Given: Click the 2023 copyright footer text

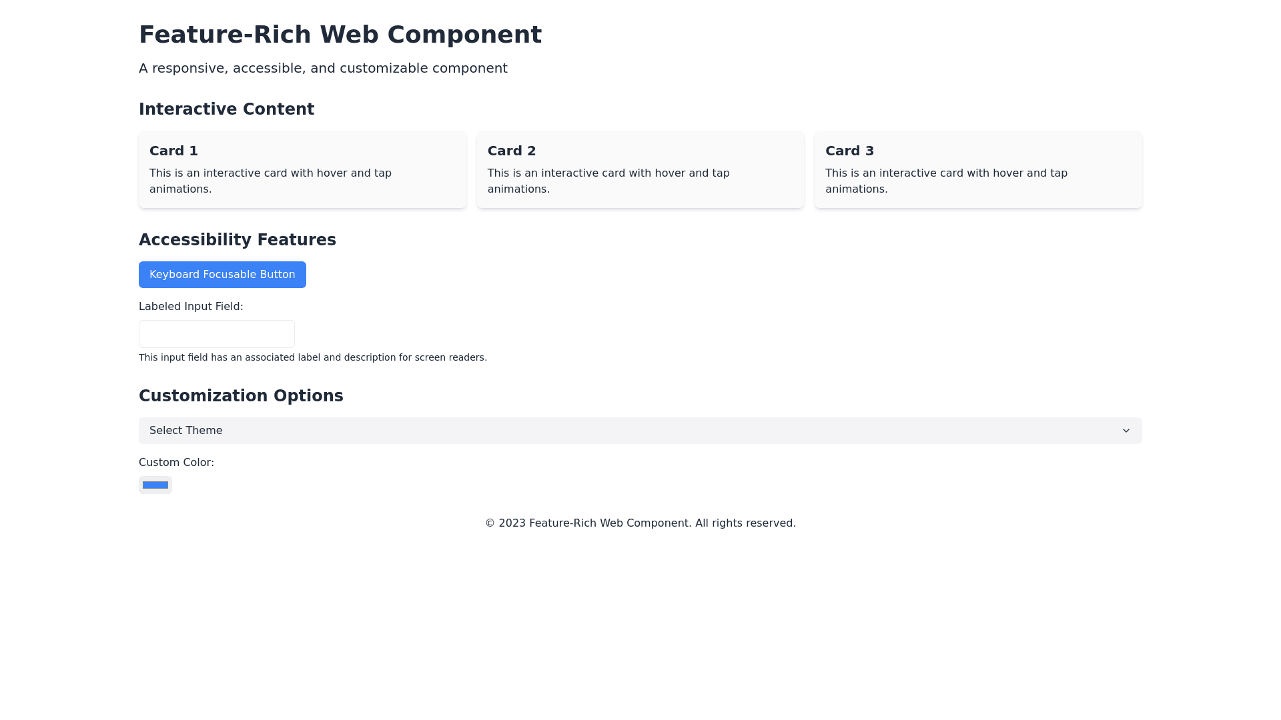Looking at the screenshot, I should click(640, 523).
